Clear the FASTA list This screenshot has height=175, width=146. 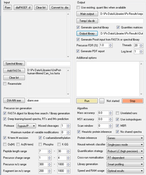click(14, 78)
